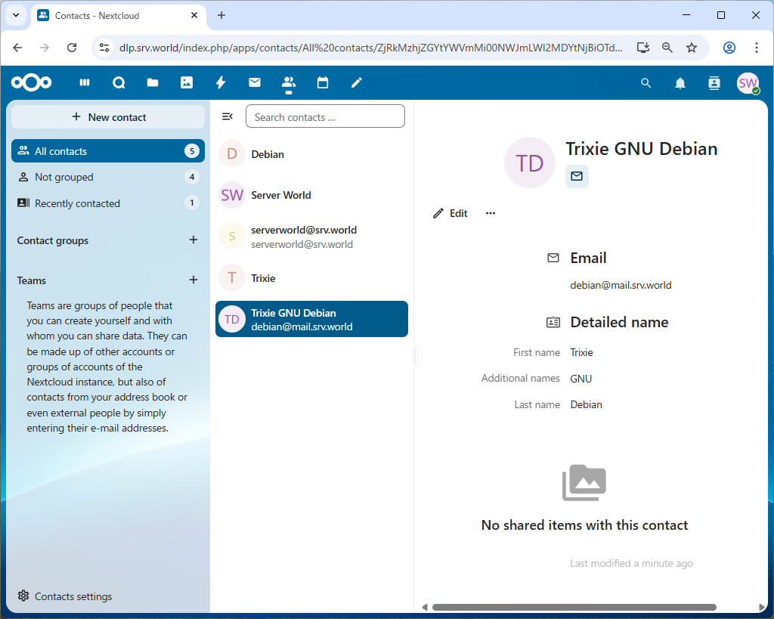Open the Activity lightning bolt icon
This screenshot has width=774, height=619.
[x=221, y=83]
